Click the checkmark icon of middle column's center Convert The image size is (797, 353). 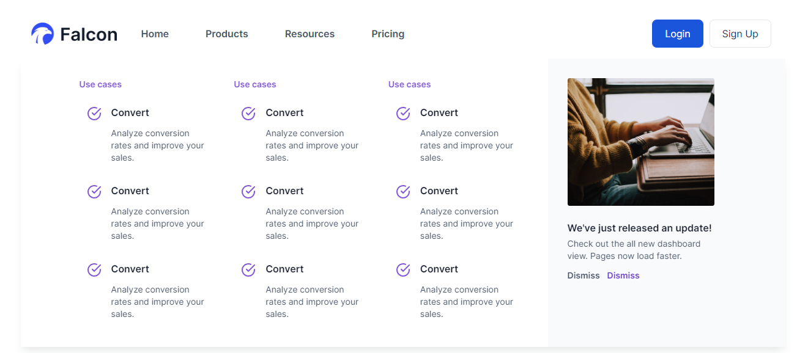[x=248, y=192]
